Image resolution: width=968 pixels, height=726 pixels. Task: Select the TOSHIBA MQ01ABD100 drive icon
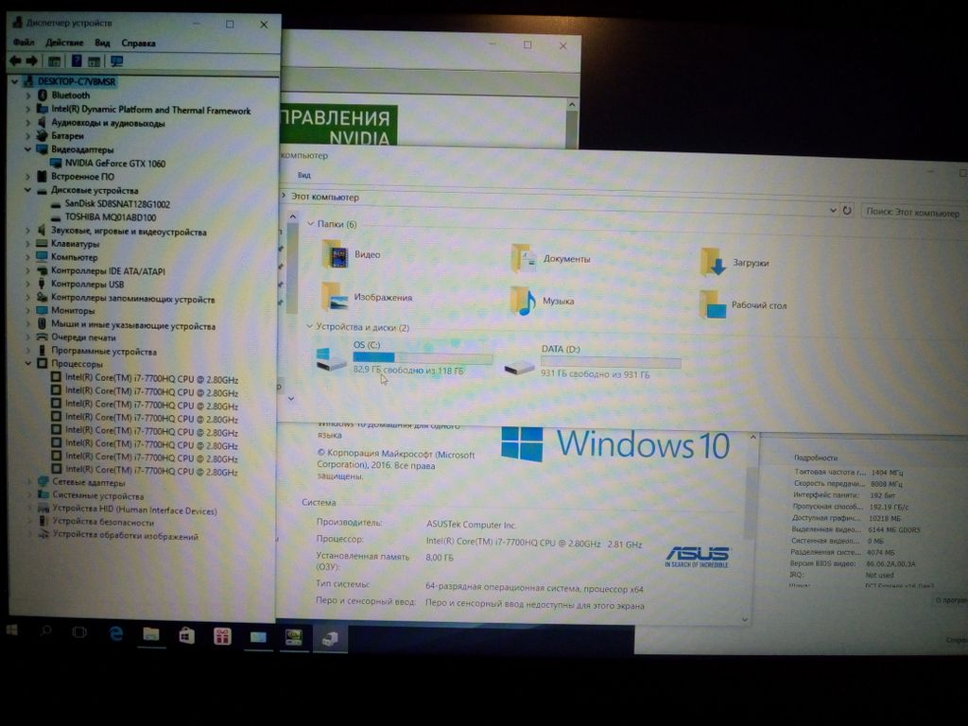coord(56,217)
